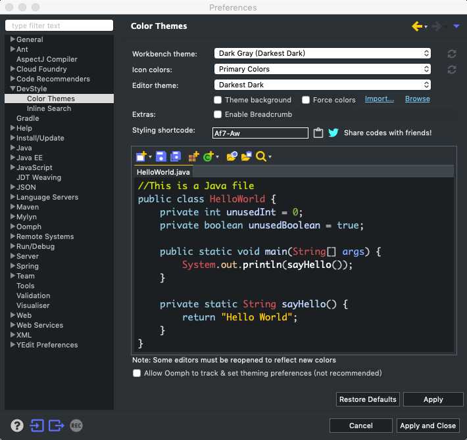This screenshot has height=440, width=467.
Task: Expand the Spring tree node
Action: pos(12,265)
